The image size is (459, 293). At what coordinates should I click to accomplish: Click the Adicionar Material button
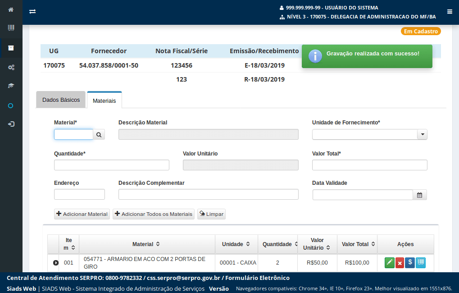point(82,214)
